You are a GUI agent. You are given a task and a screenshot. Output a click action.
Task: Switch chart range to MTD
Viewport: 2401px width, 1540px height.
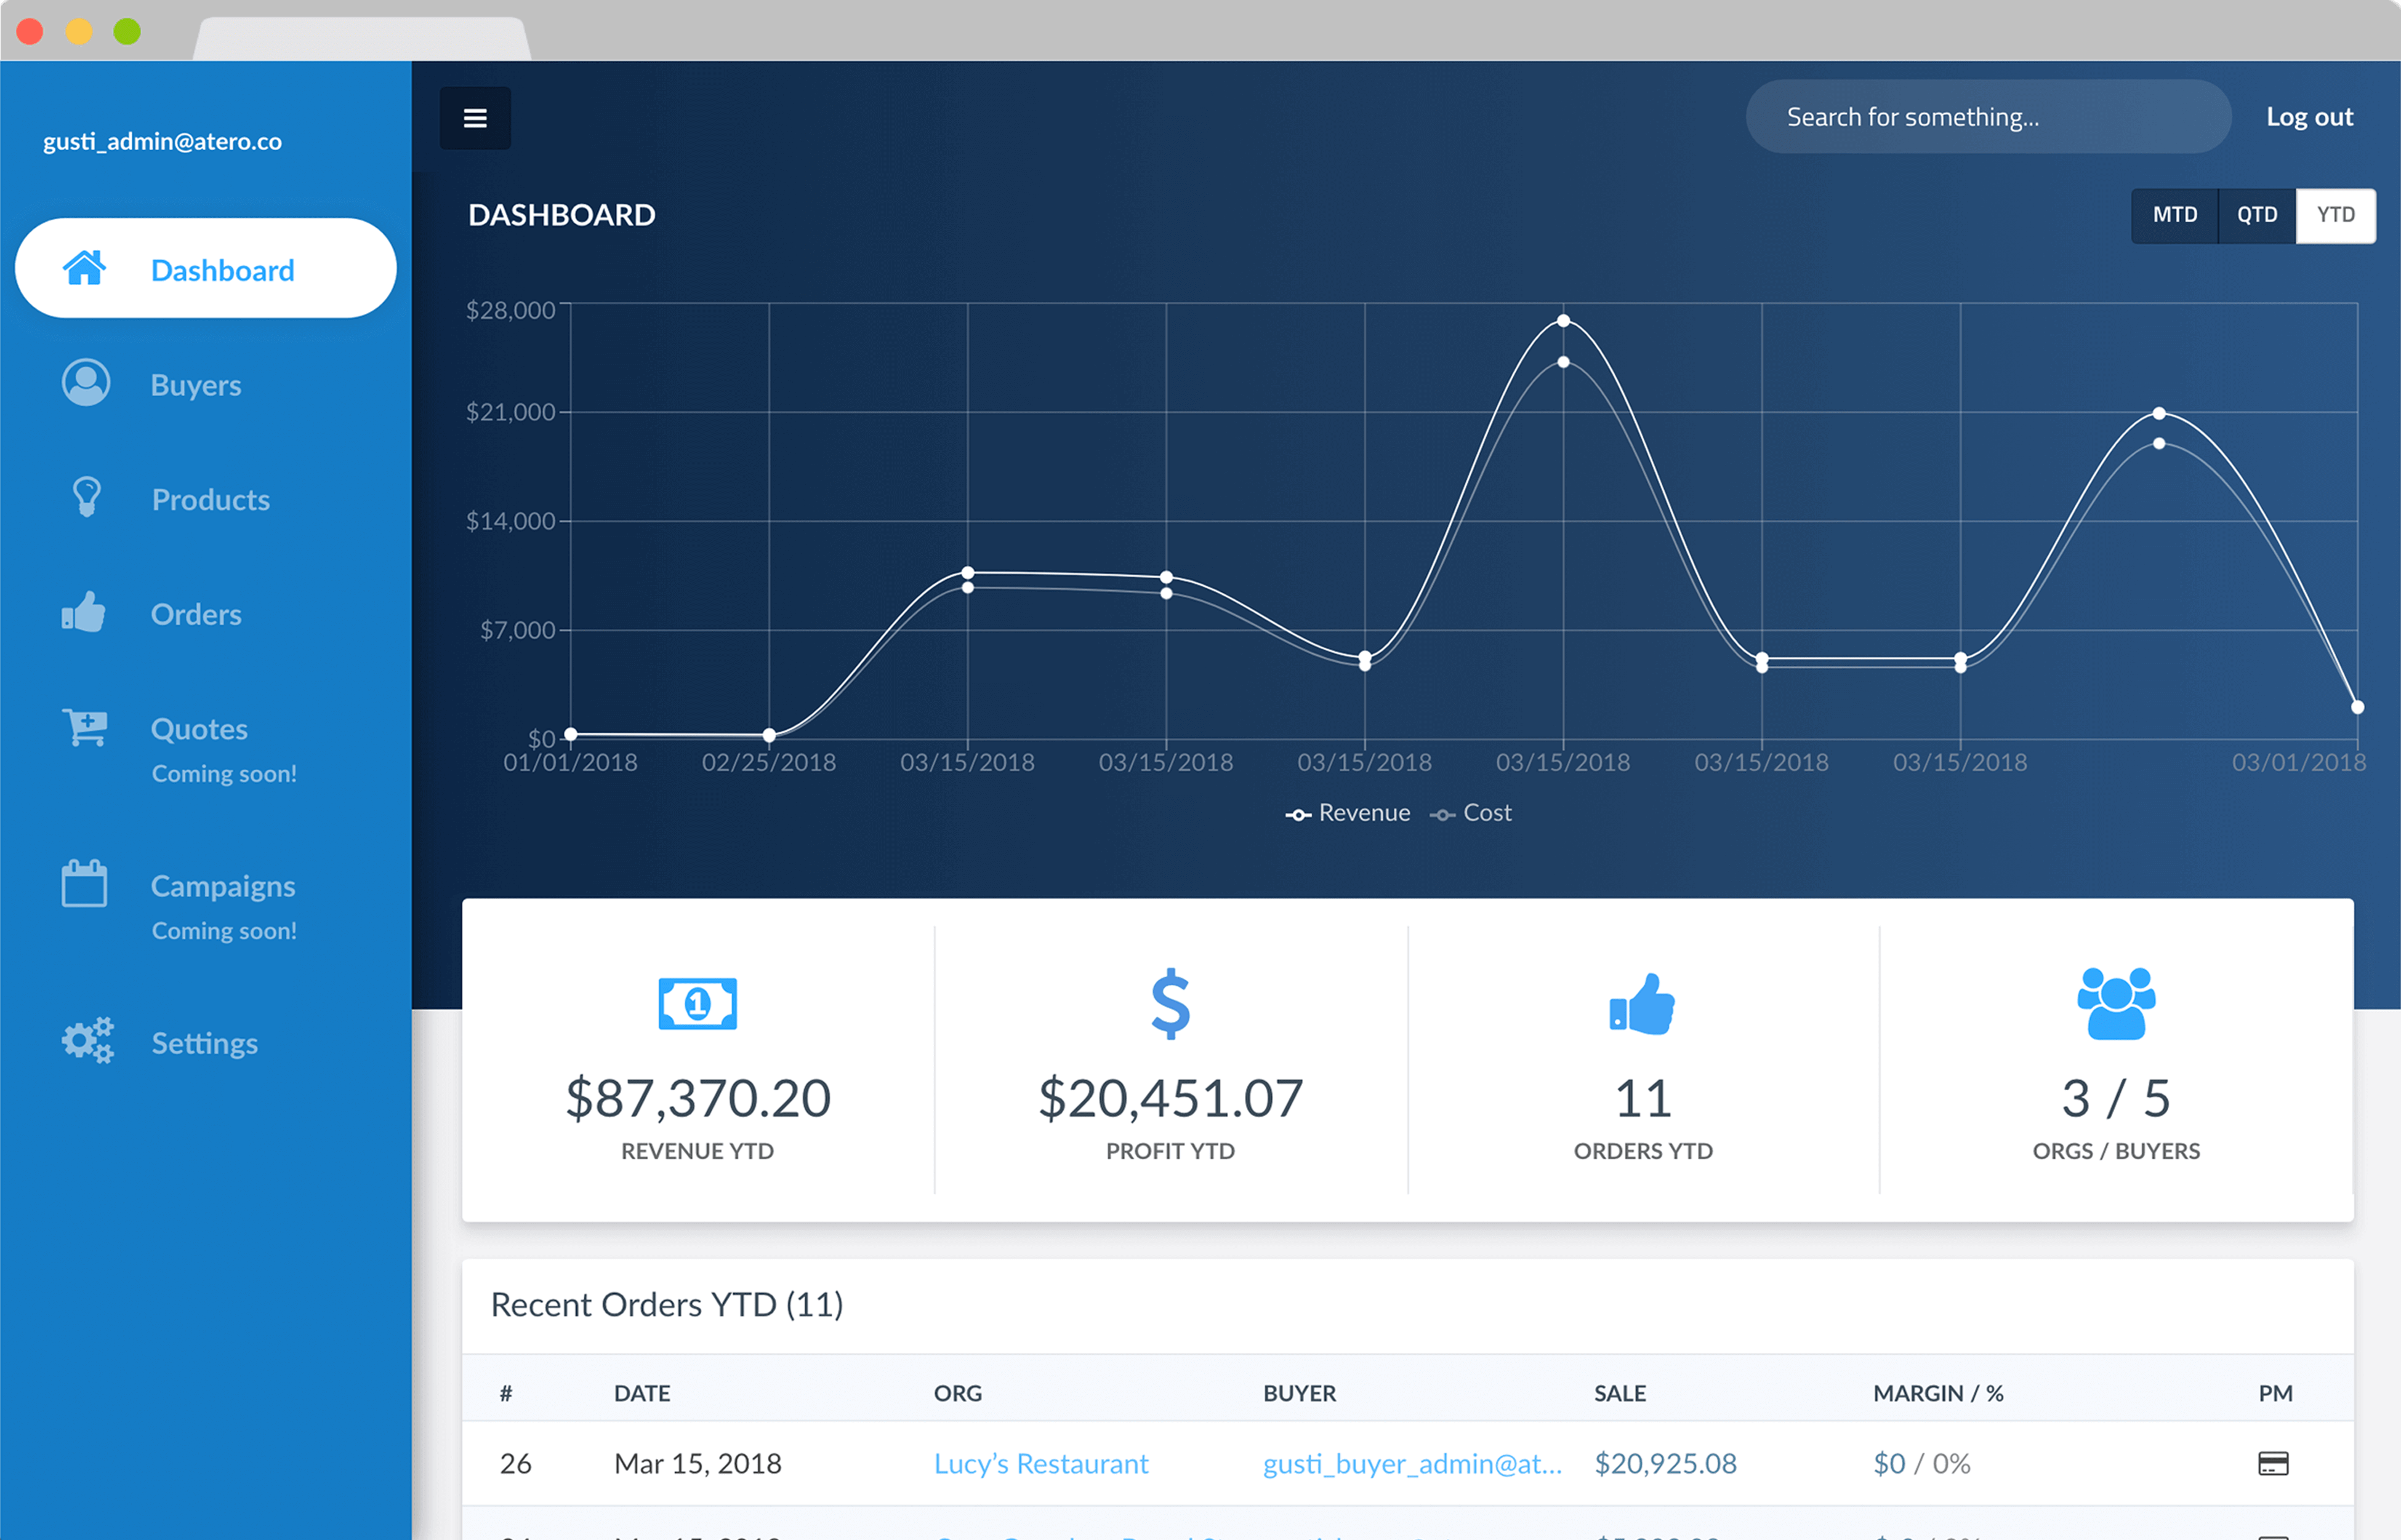pos(2174,215)
